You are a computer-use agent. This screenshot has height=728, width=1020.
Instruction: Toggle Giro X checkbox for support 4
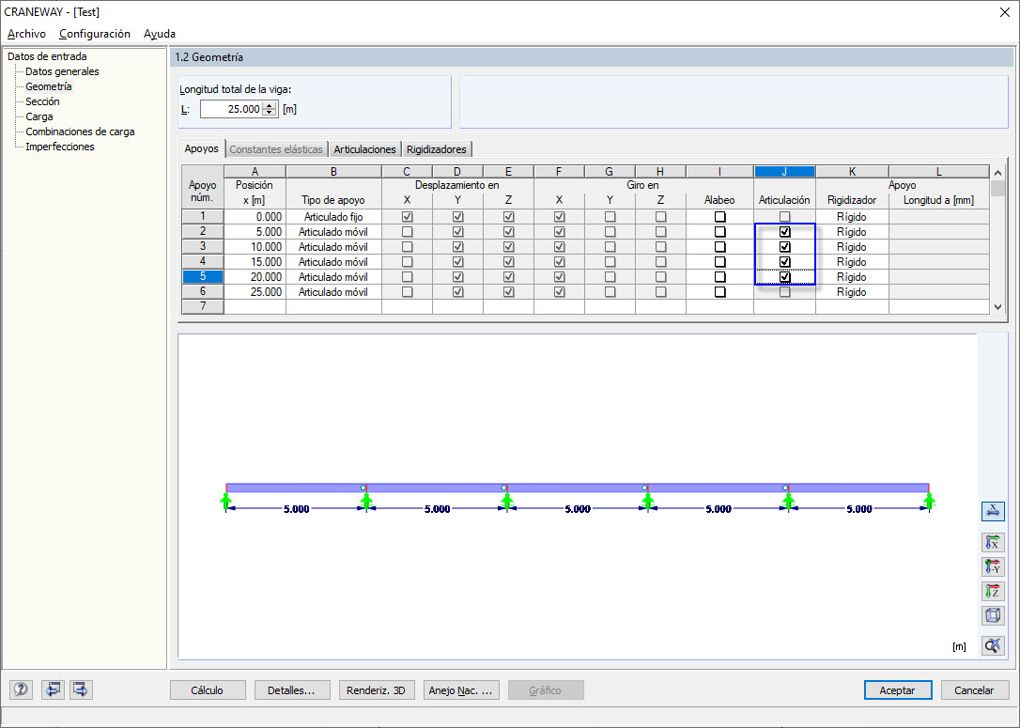coord(560,261)
